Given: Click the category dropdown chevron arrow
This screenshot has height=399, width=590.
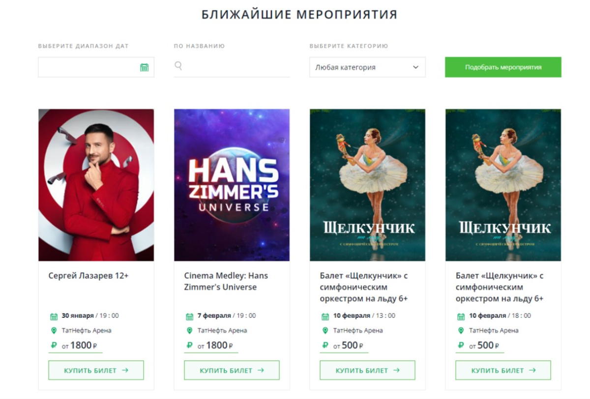Looking at the screenshot, I should pyautogui.click(x=415, y=67).
